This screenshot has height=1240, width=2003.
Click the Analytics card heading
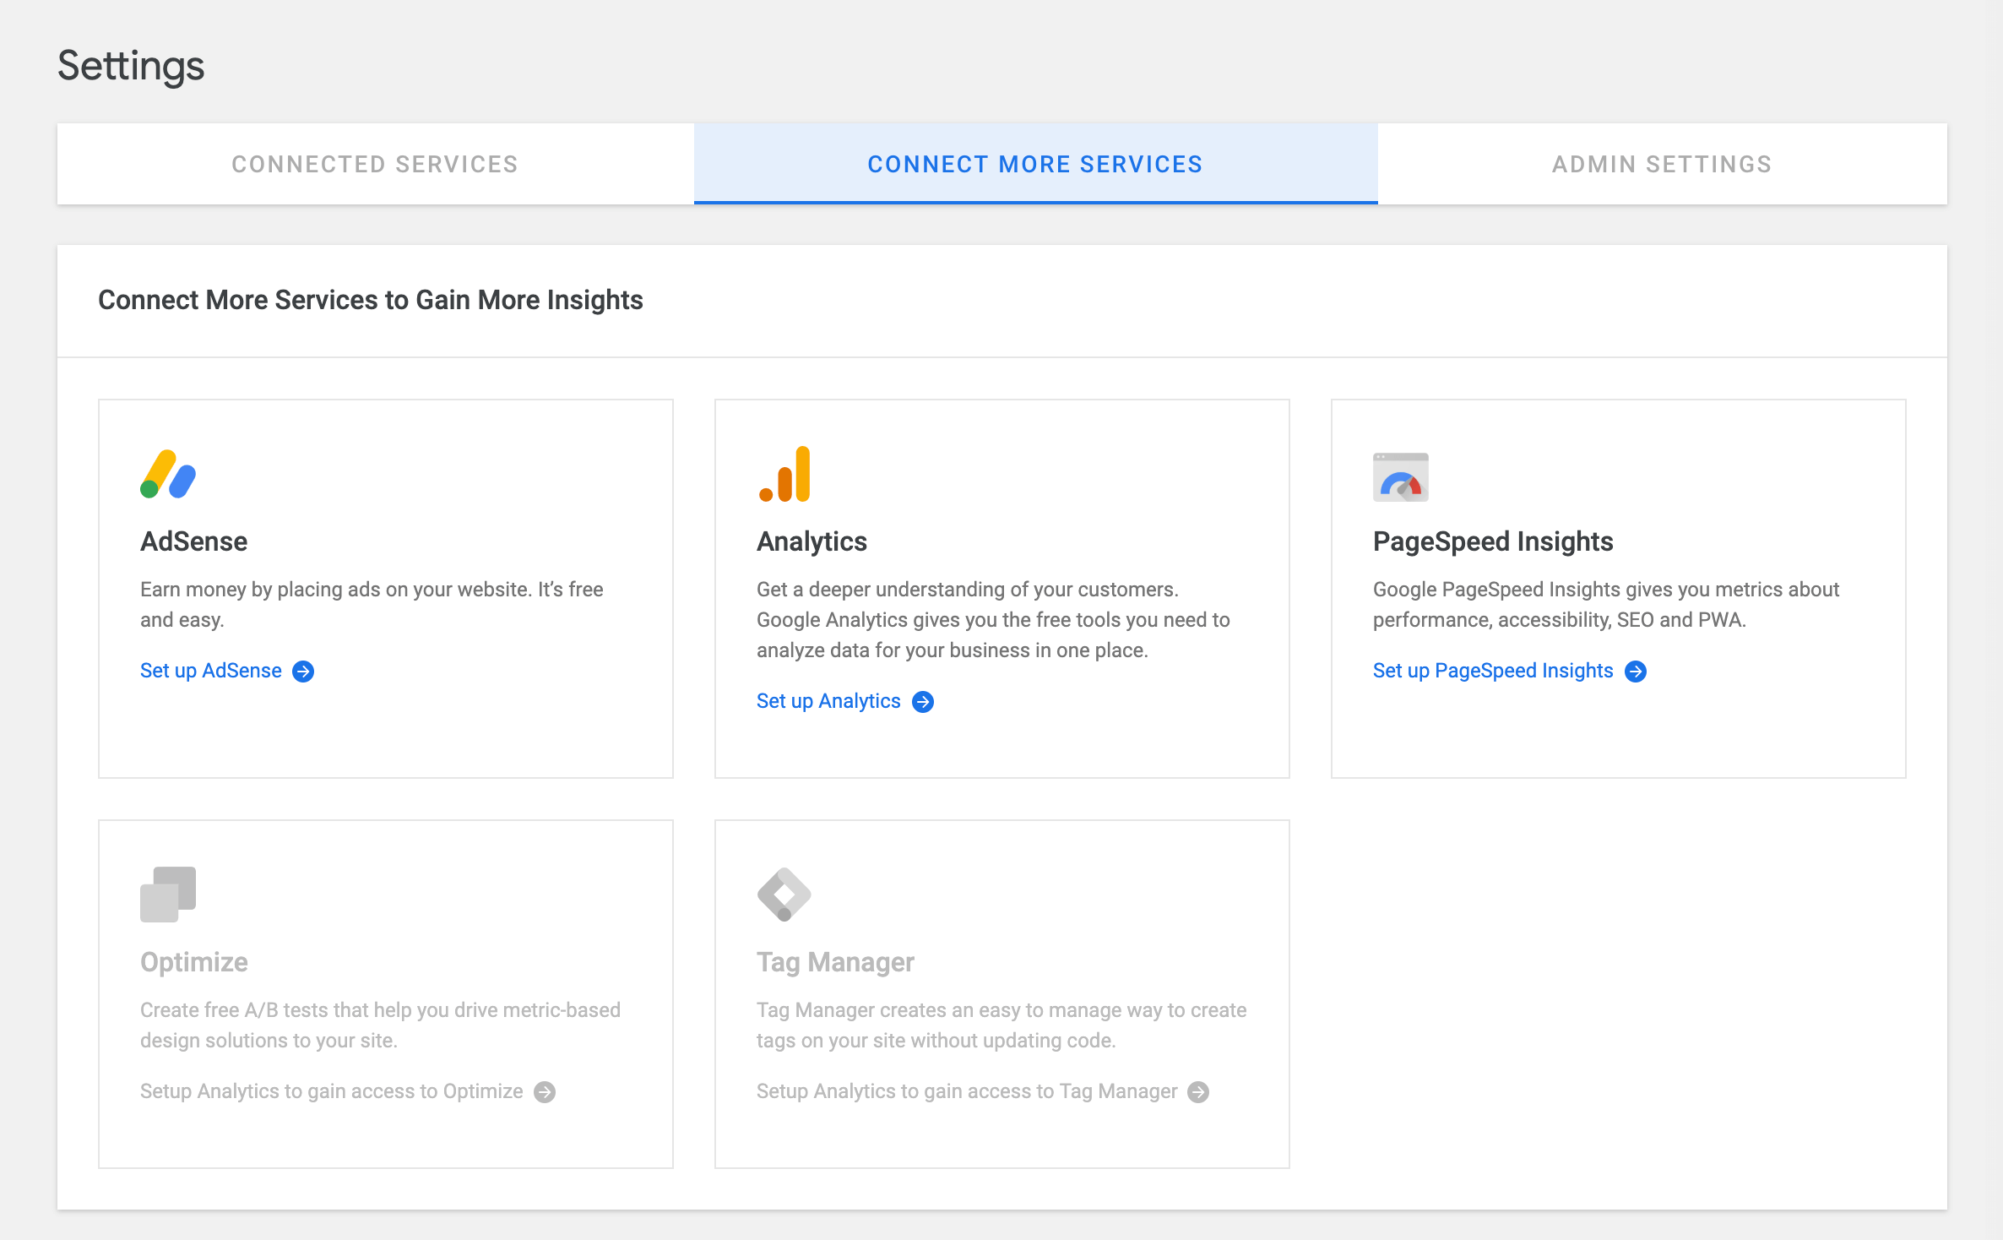tap(812, 541)
